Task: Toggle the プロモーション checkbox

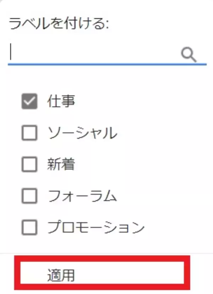Action: tap(29, 227)
